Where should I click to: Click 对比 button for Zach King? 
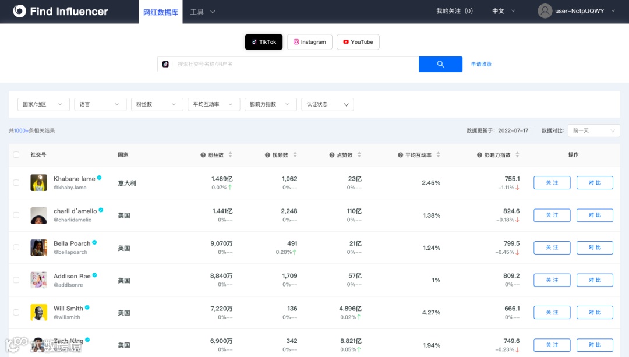tap(595, 345)
